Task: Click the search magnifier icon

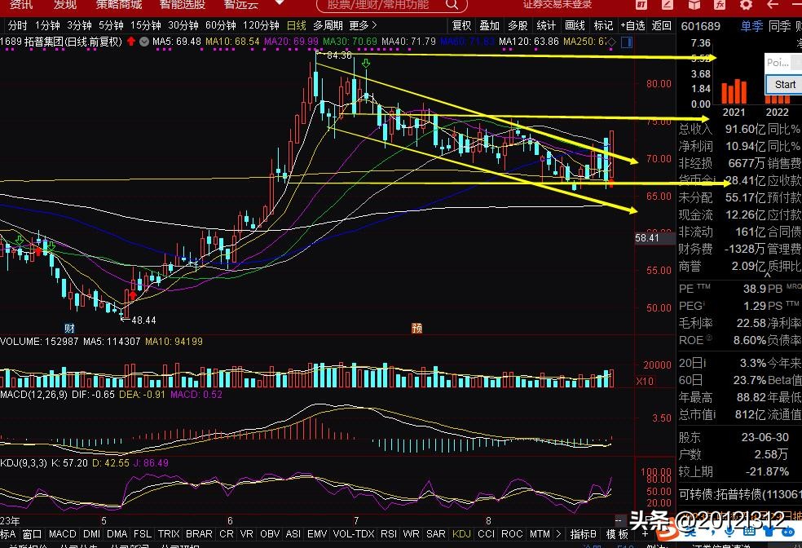Action: click(x=452, y=5)
